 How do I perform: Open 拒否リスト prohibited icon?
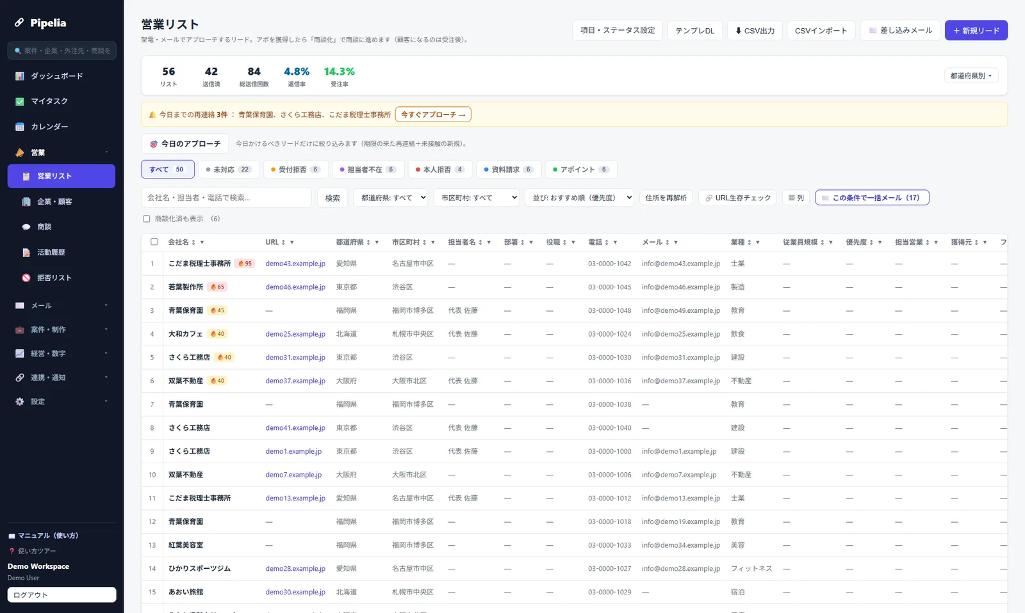point(26,278)
